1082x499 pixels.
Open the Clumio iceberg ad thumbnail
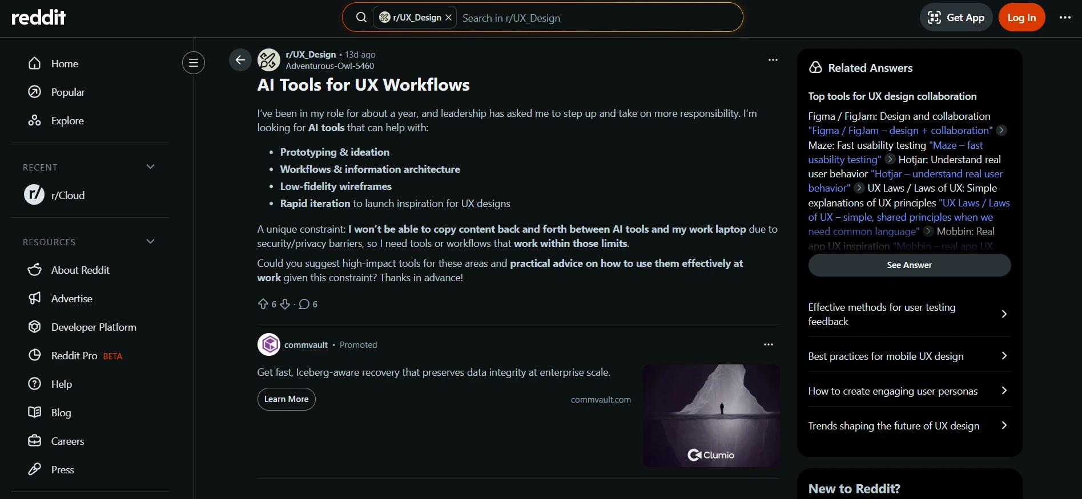tap(711, 416)
